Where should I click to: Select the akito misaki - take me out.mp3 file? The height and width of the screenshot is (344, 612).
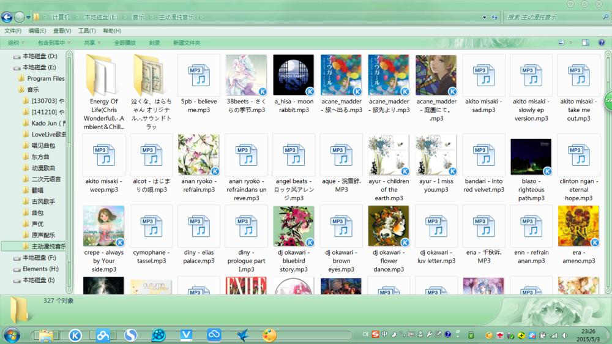579,88
